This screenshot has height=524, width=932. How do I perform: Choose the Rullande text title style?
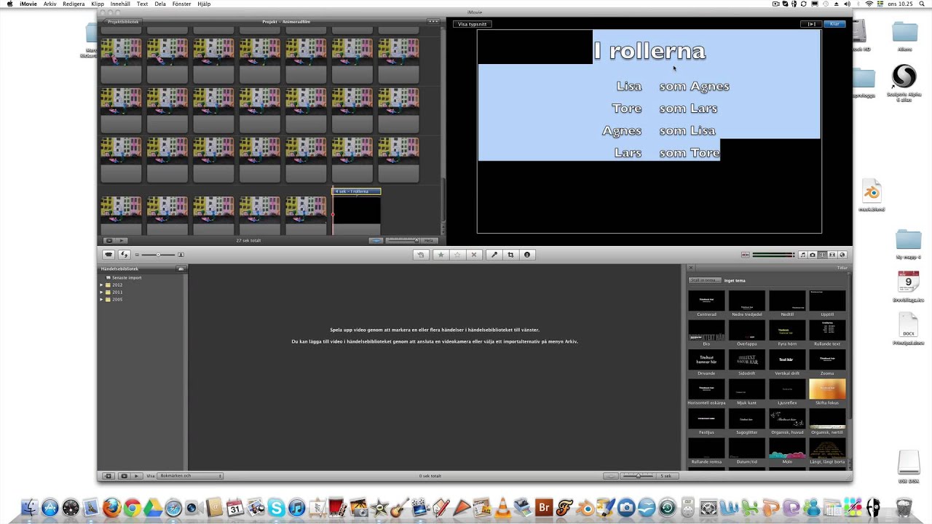coord(827,333)
